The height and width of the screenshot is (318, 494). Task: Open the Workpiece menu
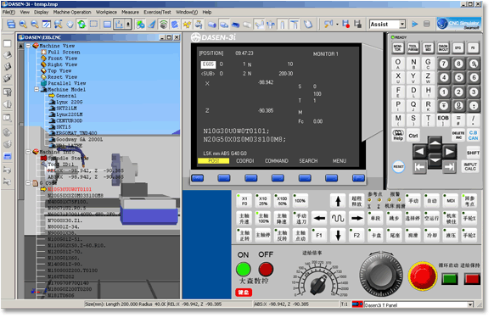(x=106, y=12)
